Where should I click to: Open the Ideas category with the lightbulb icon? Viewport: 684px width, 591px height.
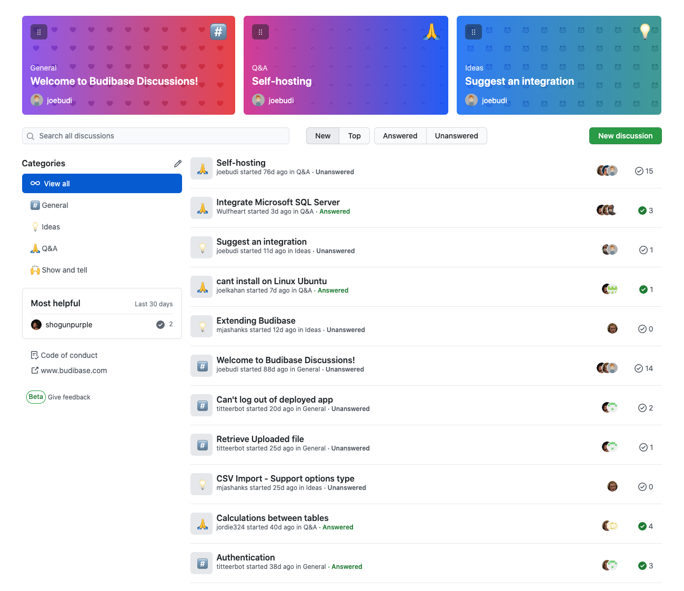point(51,226)
